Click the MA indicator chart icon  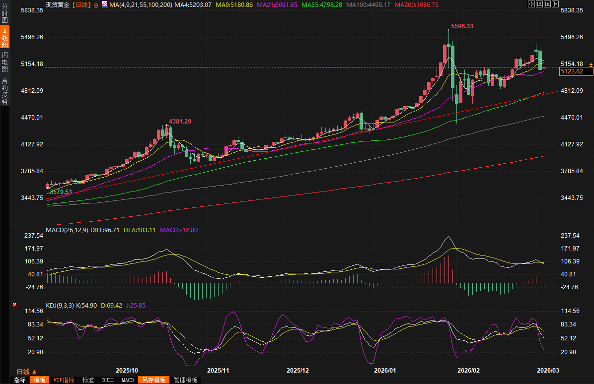tap(104, 4)
